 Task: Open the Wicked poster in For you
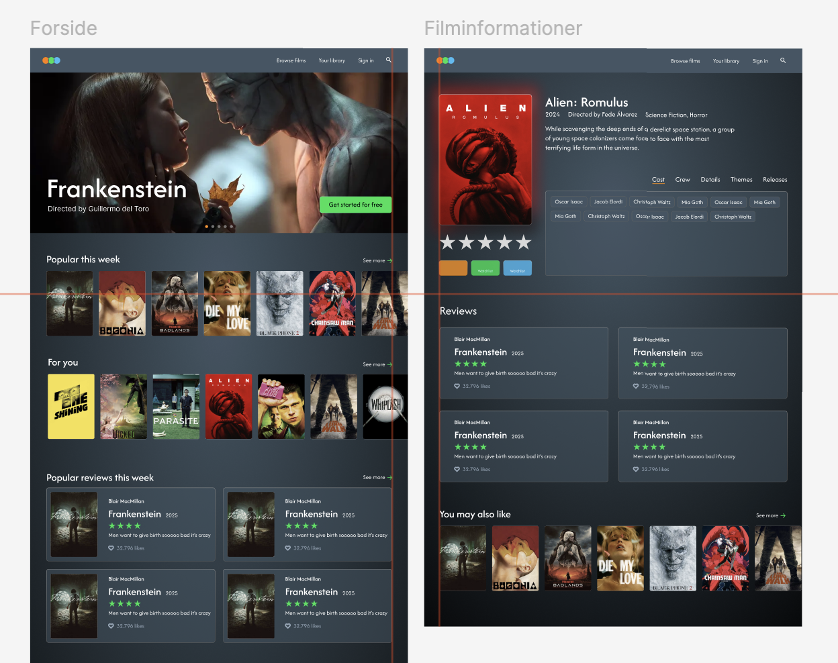click(124, 407)
